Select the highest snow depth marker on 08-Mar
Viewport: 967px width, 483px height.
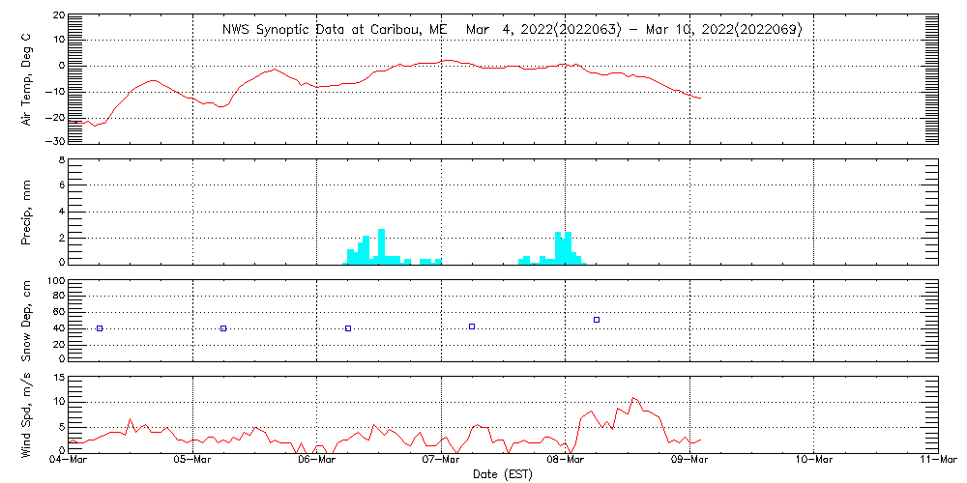[x=597, y=320]
